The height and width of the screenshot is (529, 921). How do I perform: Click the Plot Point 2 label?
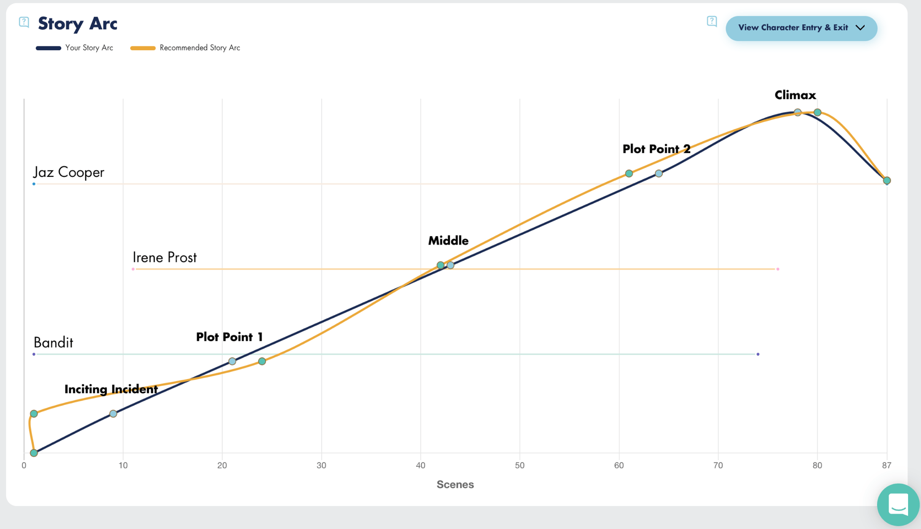(x=656, y=149)
